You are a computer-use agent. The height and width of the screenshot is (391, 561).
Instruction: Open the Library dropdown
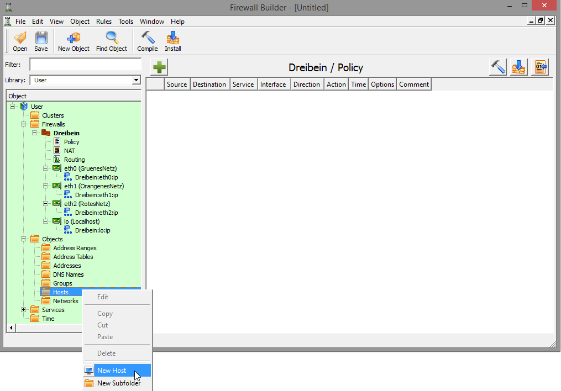click(x=136, y=80)
